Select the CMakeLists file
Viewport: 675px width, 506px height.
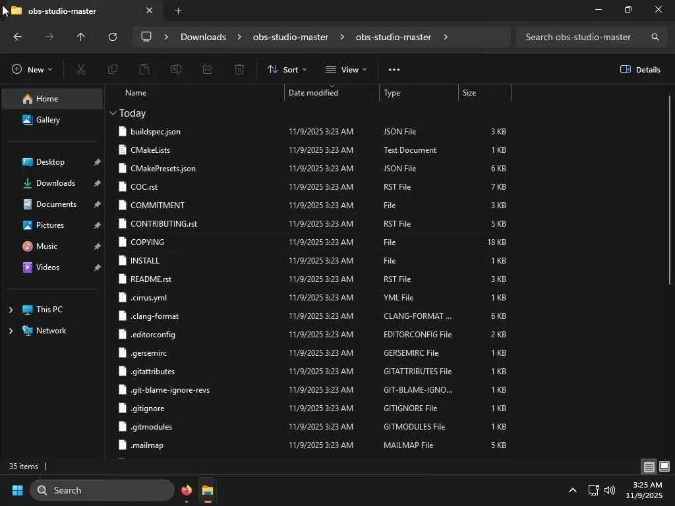point(312,150)
